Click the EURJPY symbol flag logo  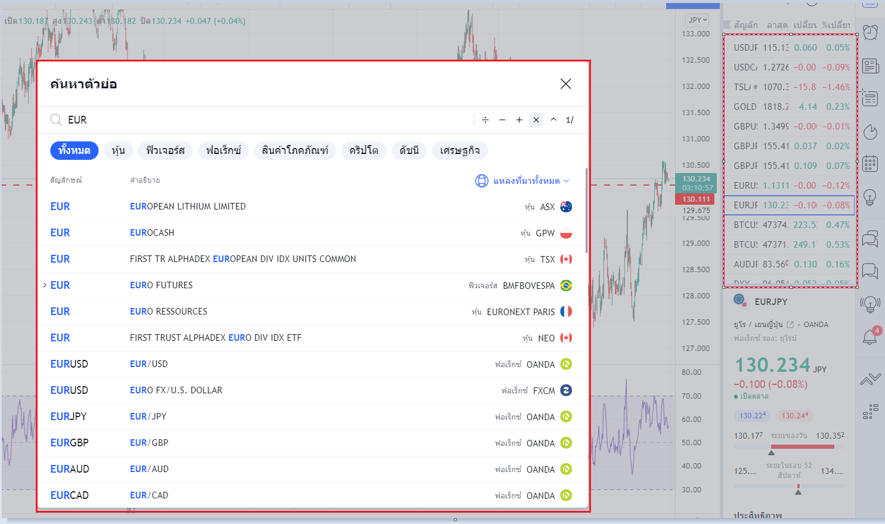pos(739,300)
